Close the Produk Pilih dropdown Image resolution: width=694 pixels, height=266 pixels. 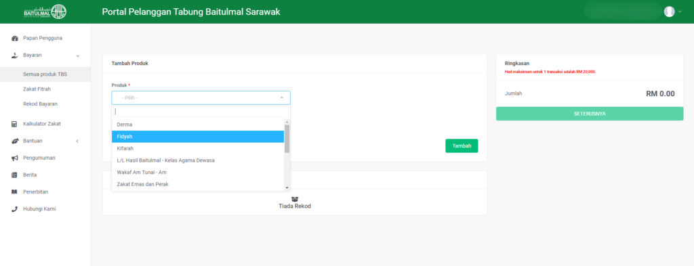201,97
